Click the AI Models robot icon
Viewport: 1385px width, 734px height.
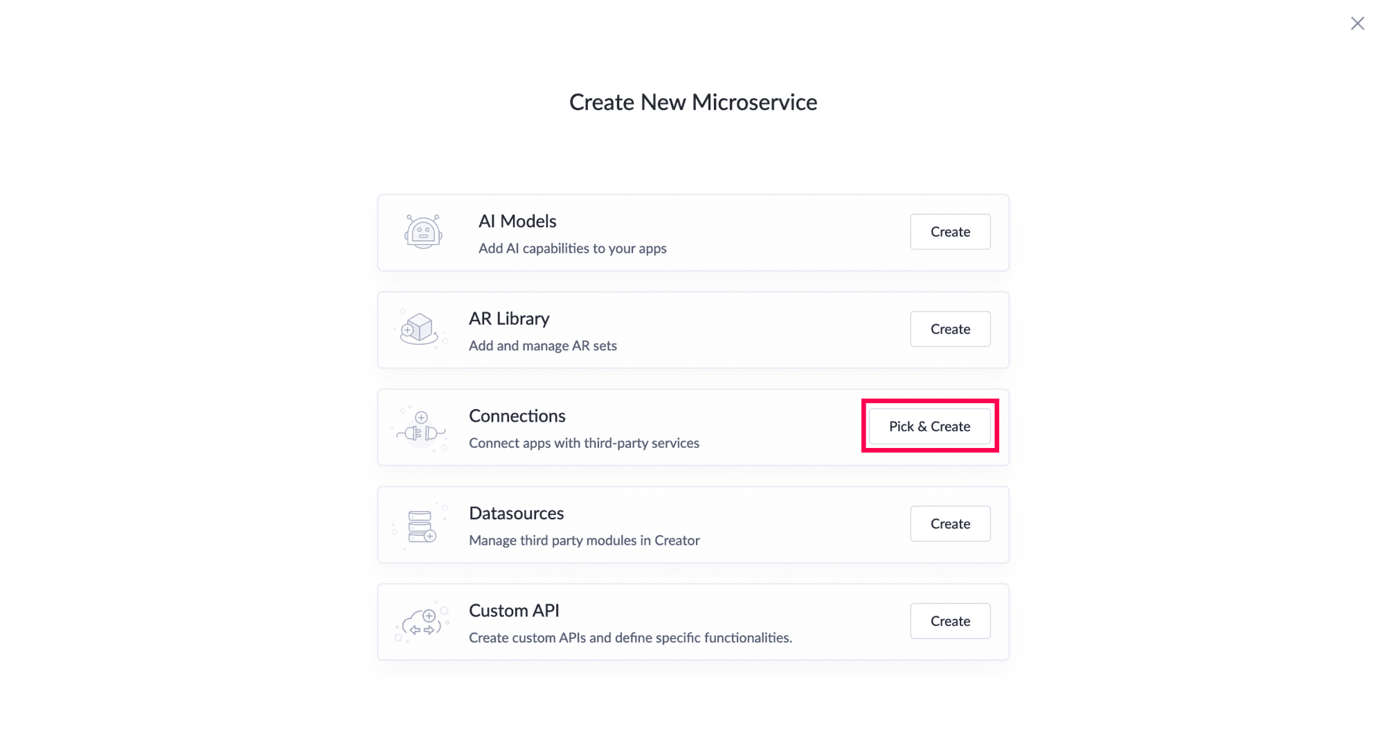pos(423,232)
